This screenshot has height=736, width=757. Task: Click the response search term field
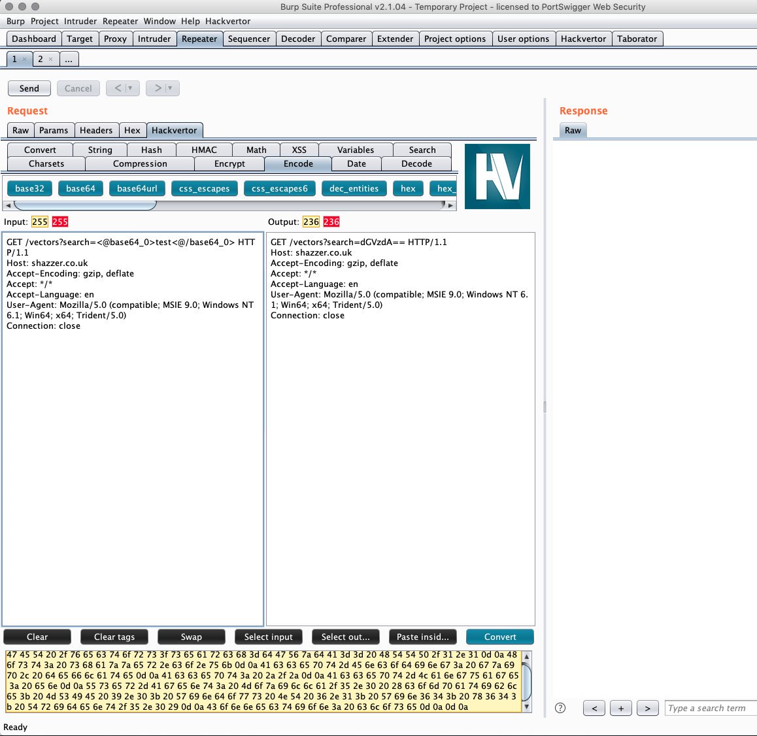pyautogui.click(x=711, y=708)
